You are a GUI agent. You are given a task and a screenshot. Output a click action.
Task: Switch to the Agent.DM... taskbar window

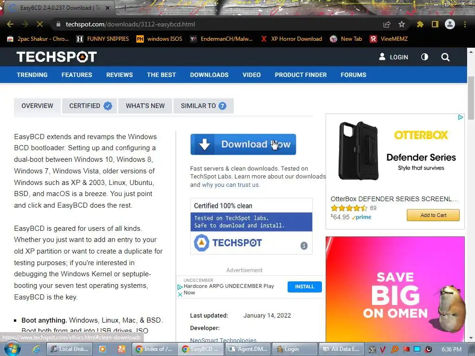[249, 349]
